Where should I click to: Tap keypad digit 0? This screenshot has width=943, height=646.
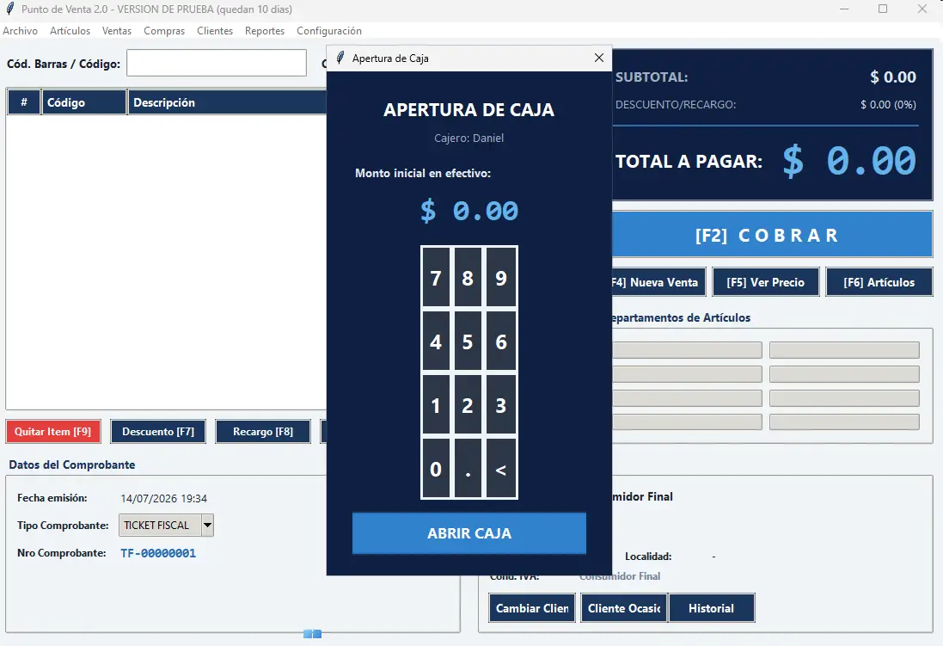(436, 469)
